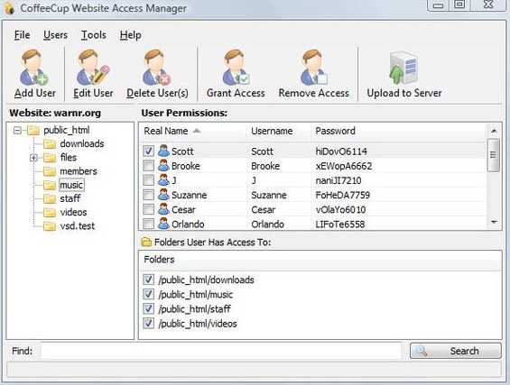Click the vsd.test folder icon in tree
Screen dimensions: 510x385
click(x=50, y=226)
